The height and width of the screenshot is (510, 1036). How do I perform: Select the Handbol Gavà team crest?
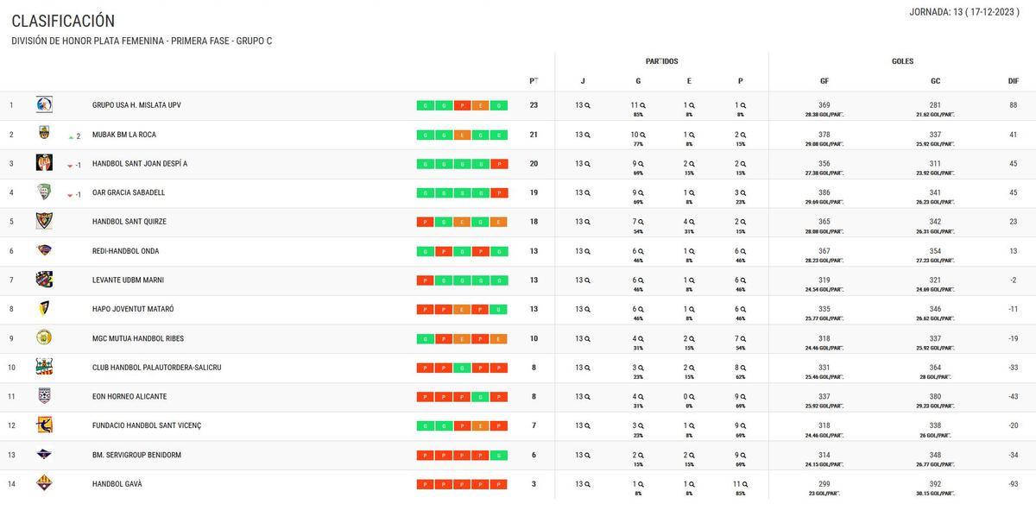44,484
